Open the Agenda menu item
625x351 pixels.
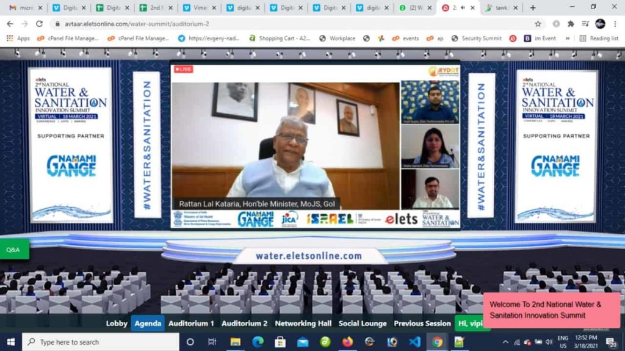coord(148,324)
